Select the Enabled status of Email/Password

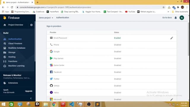point(117,38)
